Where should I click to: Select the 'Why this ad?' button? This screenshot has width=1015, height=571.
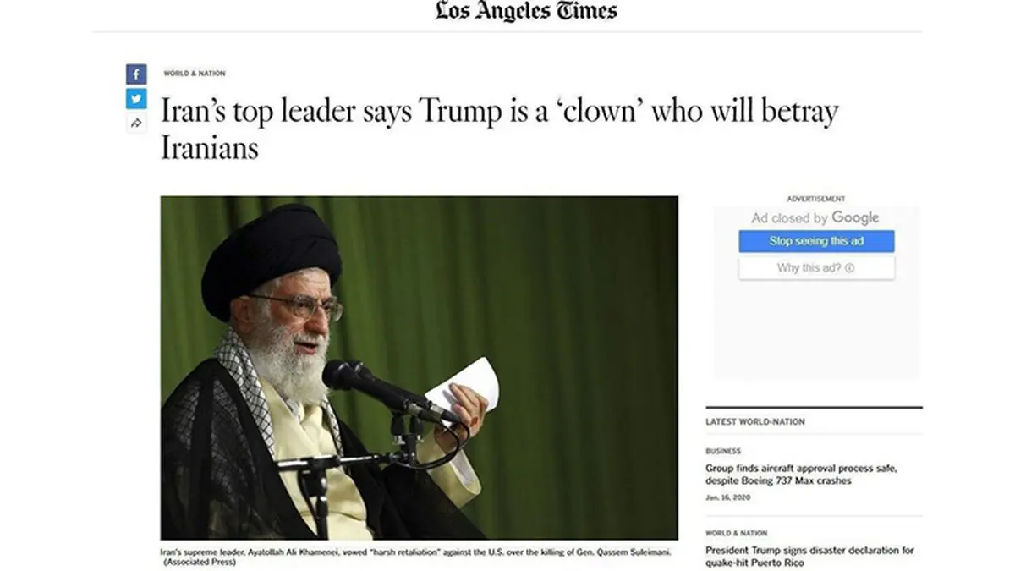816,268
